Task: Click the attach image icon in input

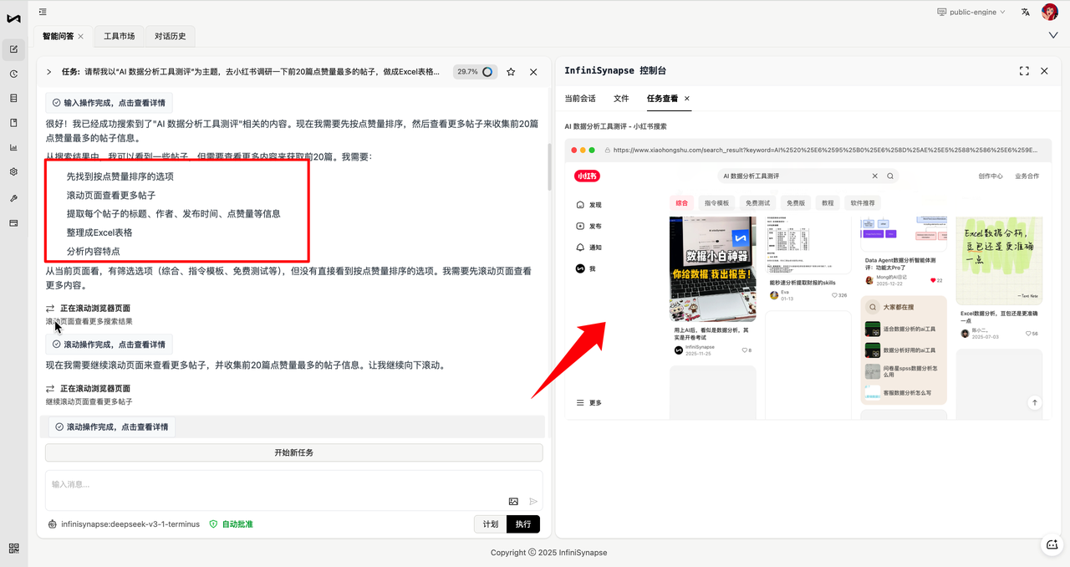Action: (513, 502)
